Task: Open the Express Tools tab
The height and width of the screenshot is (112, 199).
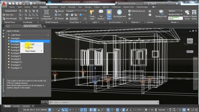Action: (128, 7)
